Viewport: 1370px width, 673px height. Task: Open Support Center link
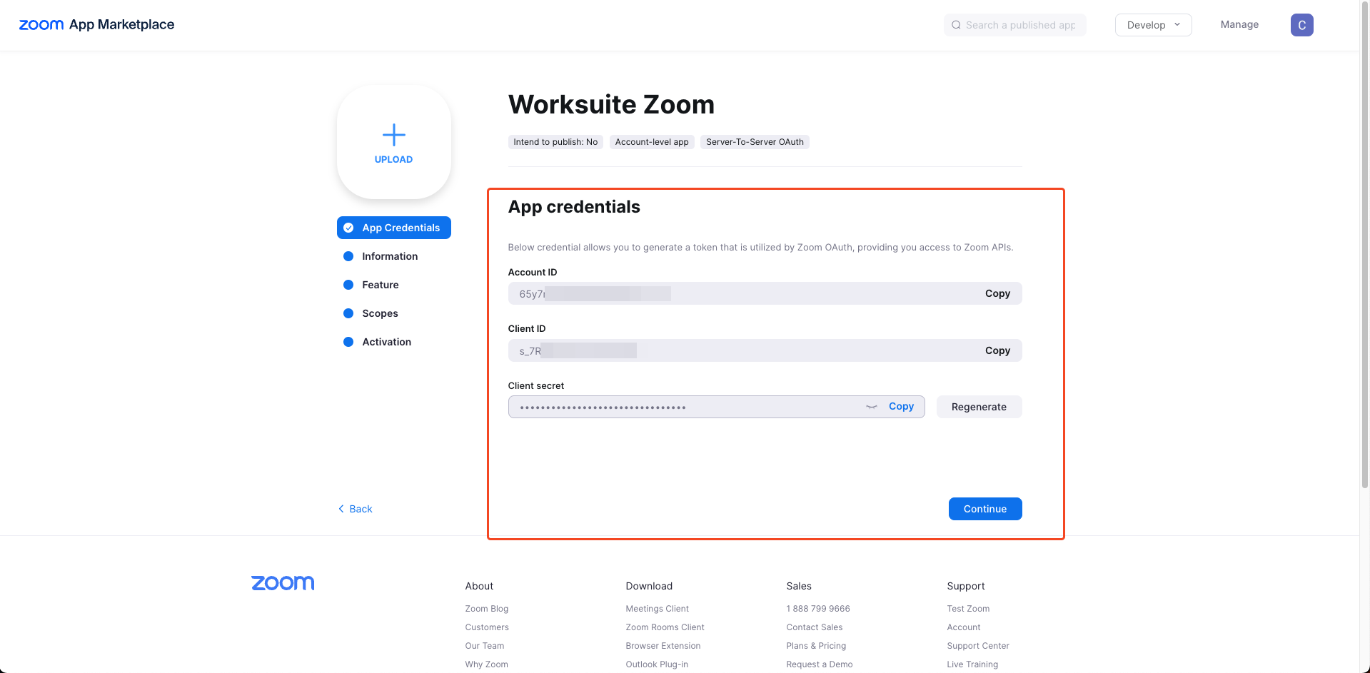[x=978, y=646]
